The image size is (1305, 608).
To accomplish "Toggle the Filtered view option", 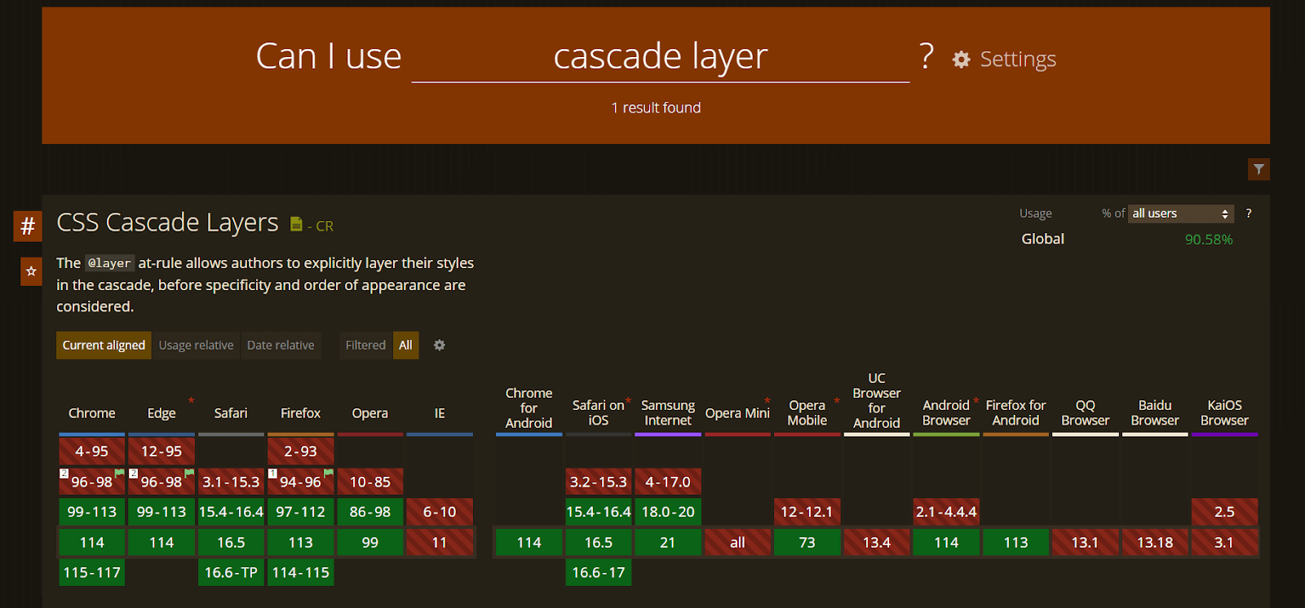I will [365, 345].
